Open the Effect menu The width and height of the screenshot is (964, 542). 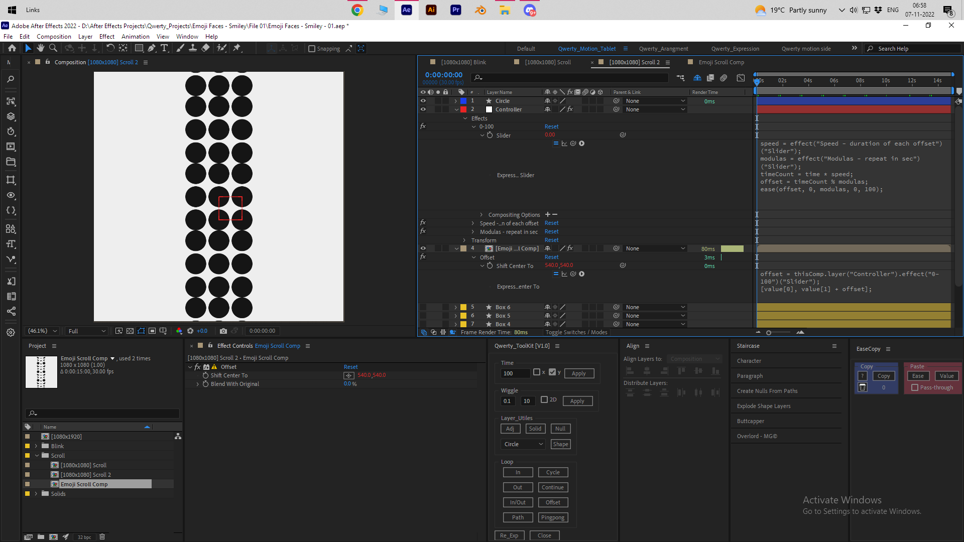[x=106, y=37]
